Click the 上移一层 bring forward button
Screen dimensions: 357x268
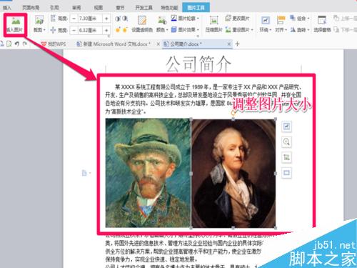(345, 19)
